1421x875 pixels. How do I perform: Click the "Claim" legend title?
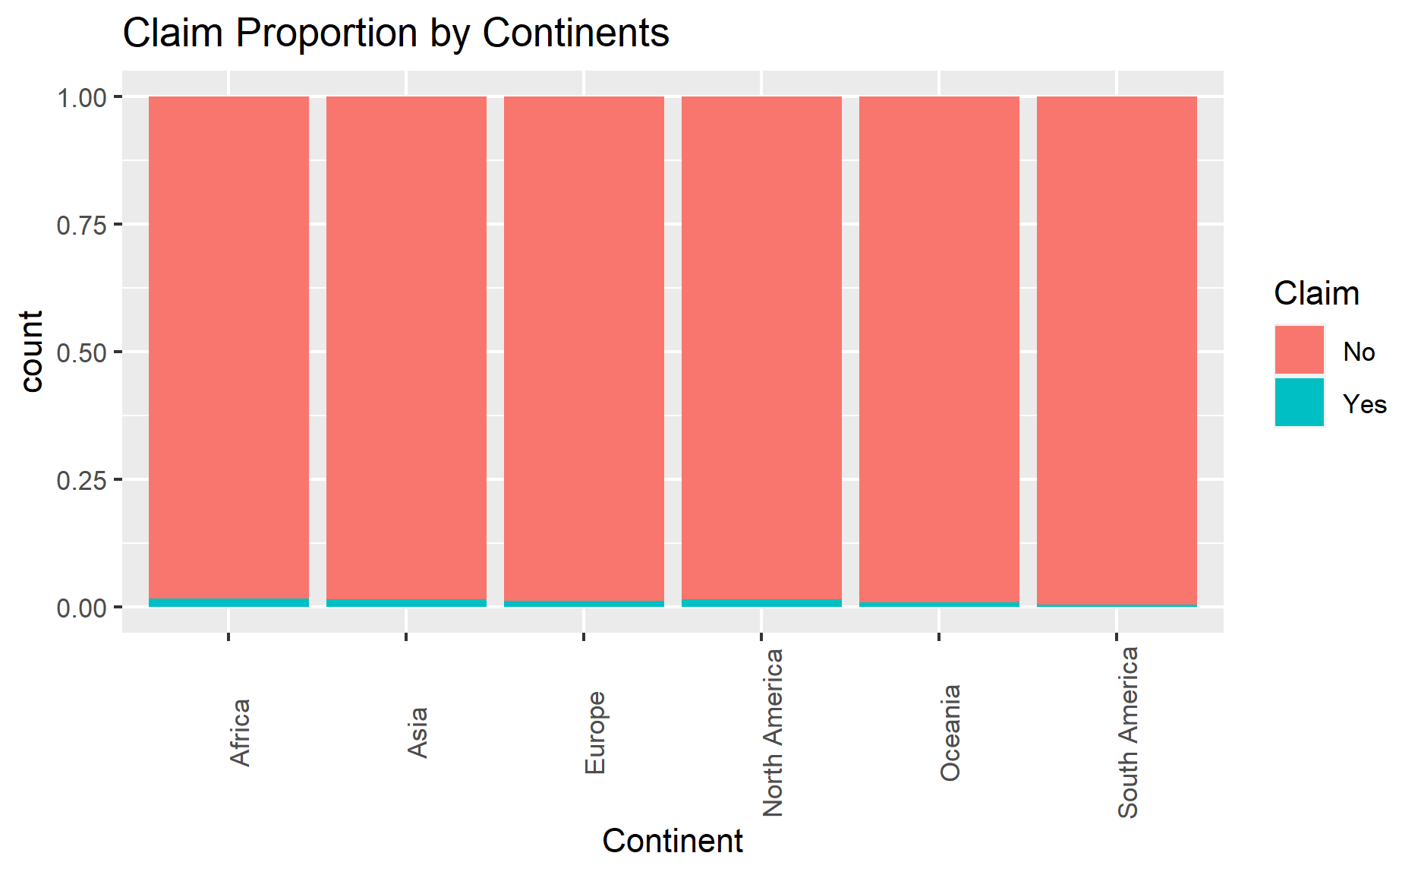point(1316,293)
